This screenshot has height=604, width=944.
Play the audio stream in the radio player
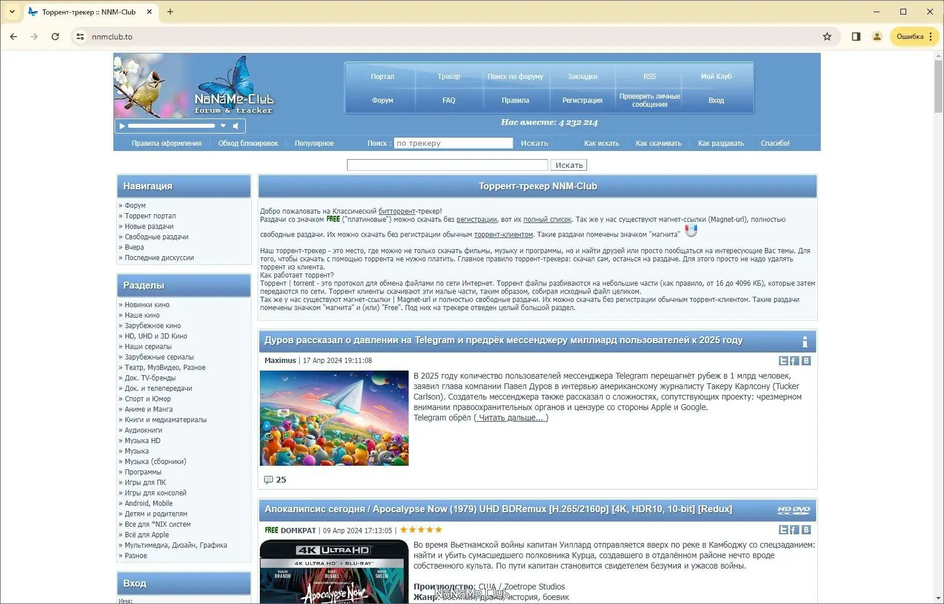point(122,125)
